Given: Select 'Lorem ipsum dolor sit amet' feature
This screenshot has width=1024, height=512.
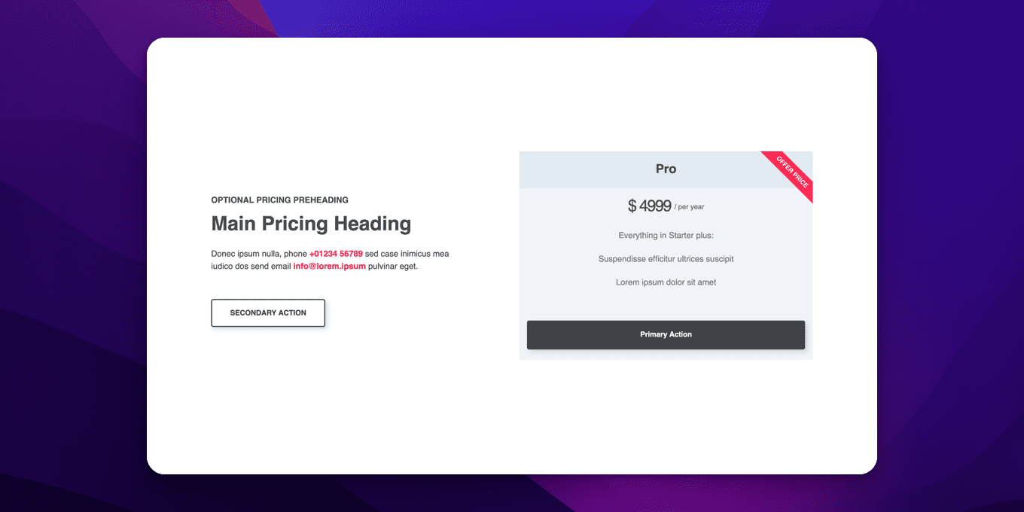Looking at the screenshot, I should coord(666,282).
